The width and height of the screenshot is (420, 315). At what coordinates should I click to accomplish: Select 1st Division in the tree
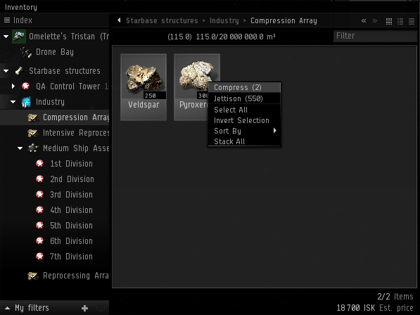point(55,164)
